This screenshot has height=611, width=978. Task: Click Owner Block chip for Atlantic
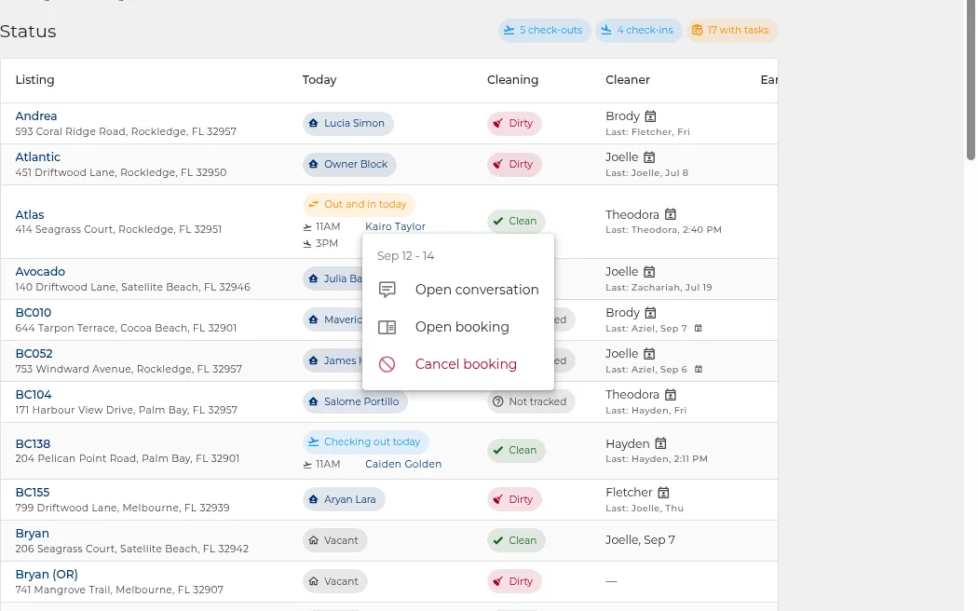tap(349, 165)
